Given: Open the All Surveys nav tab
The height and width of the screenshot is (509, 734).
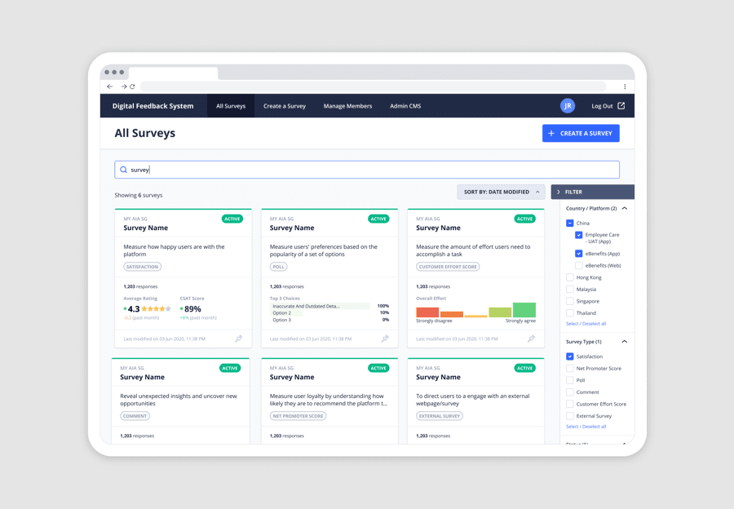Looking at the screenshot, I should click(x=231, y=106).
